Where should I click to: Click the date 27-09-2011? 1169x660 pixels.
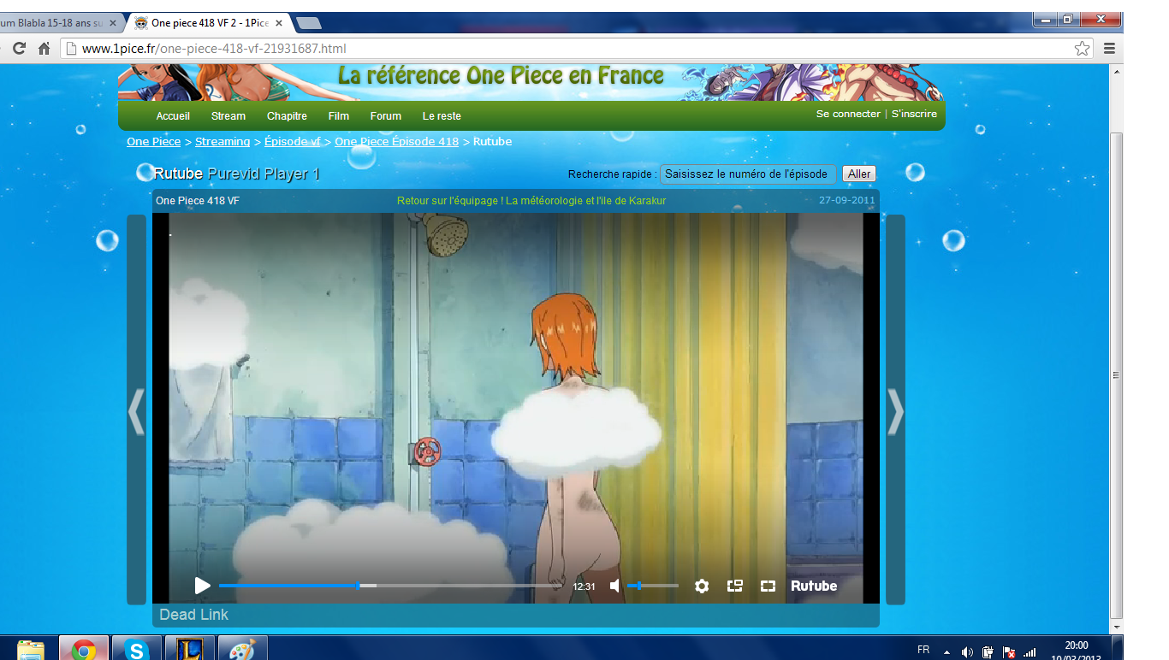click(847, 201)
